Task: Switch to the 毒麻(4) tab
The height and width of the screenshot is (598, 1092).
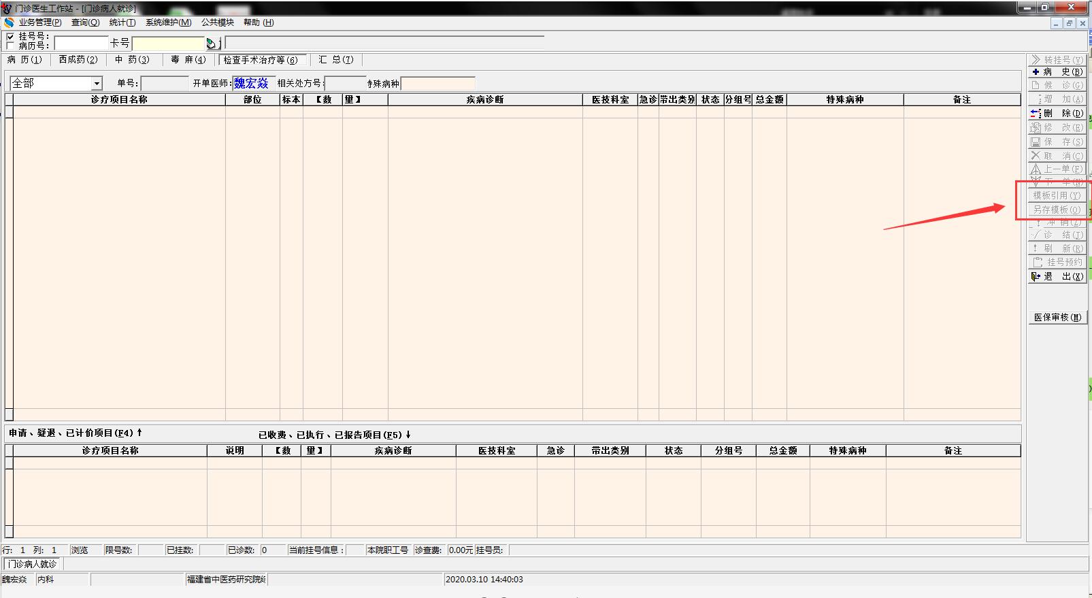Action: [x=188, y=60]
